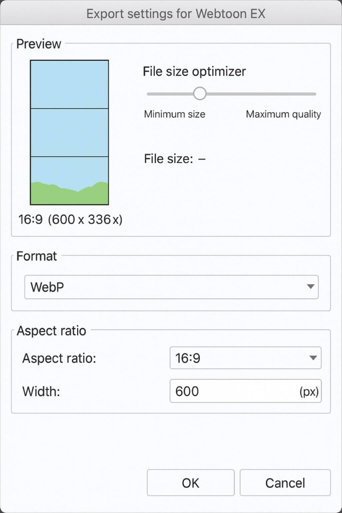This screenshot has width=342, height=513.
Task: Click the green hills in the preview
Action: point(69,195)
